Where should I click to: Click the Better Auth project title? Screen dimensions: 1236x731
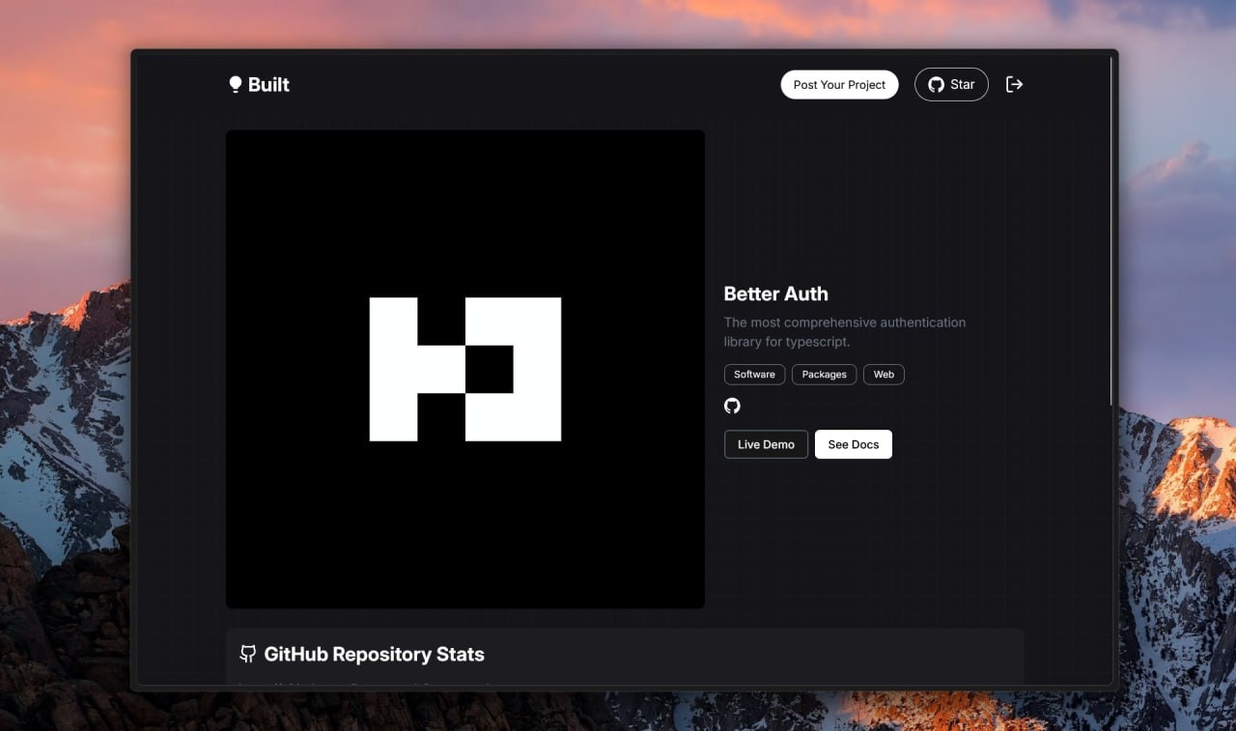click(x=775, y=294)
